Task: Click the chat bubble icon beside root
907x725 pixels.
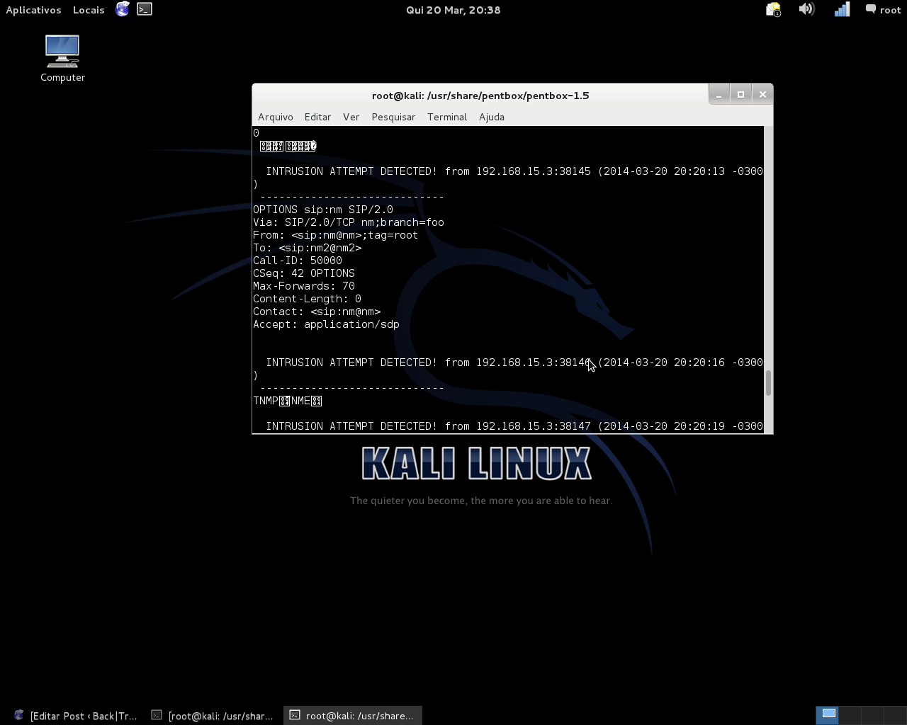Action: click(x=870, y=9)
